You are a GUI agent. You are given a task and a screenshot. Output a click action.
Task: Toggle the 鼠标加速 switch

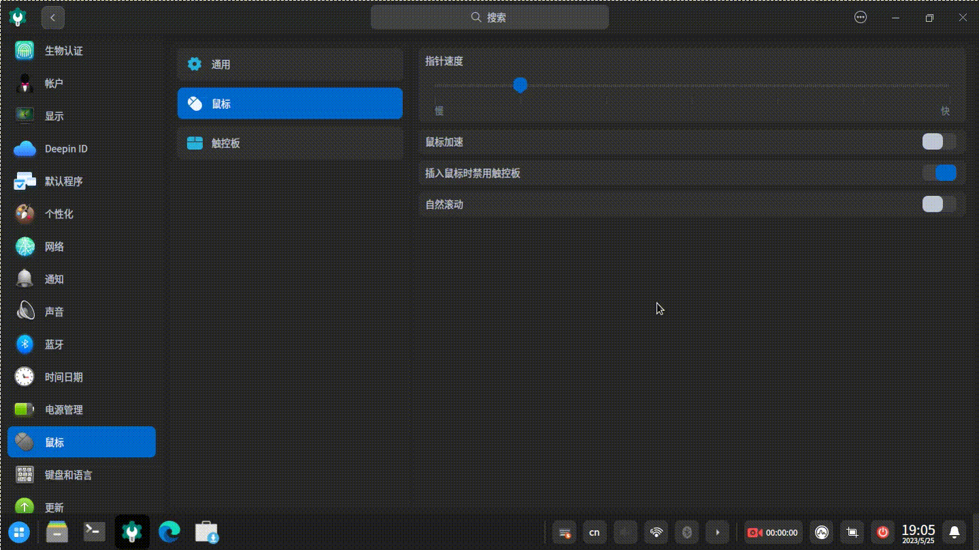pyautogui.click(x=940, y=142)
